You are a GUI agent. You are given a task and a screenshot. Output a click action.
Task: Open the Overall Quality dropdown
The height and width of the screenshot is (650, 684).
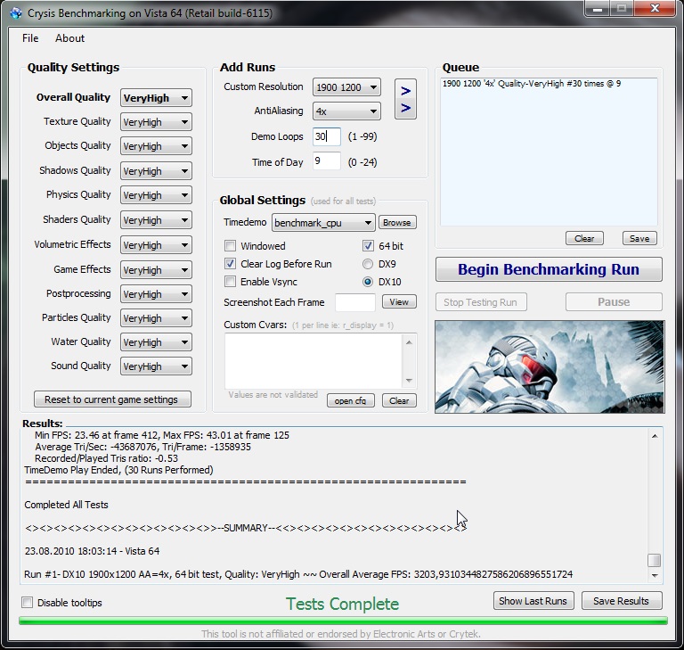(156, 98)
